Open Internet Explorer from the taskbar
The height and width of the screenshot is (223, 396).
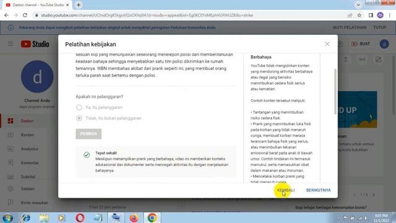click(26, 217)
